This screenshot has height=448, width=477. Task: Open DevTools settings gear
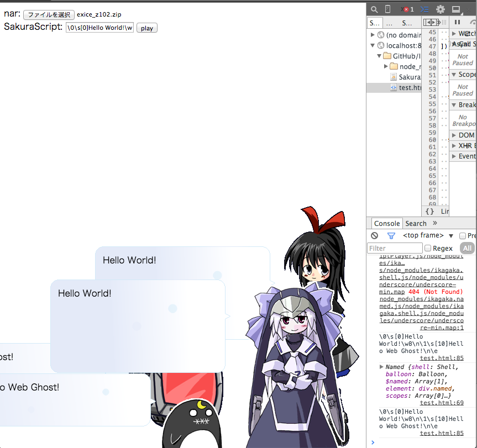(440, 10)
